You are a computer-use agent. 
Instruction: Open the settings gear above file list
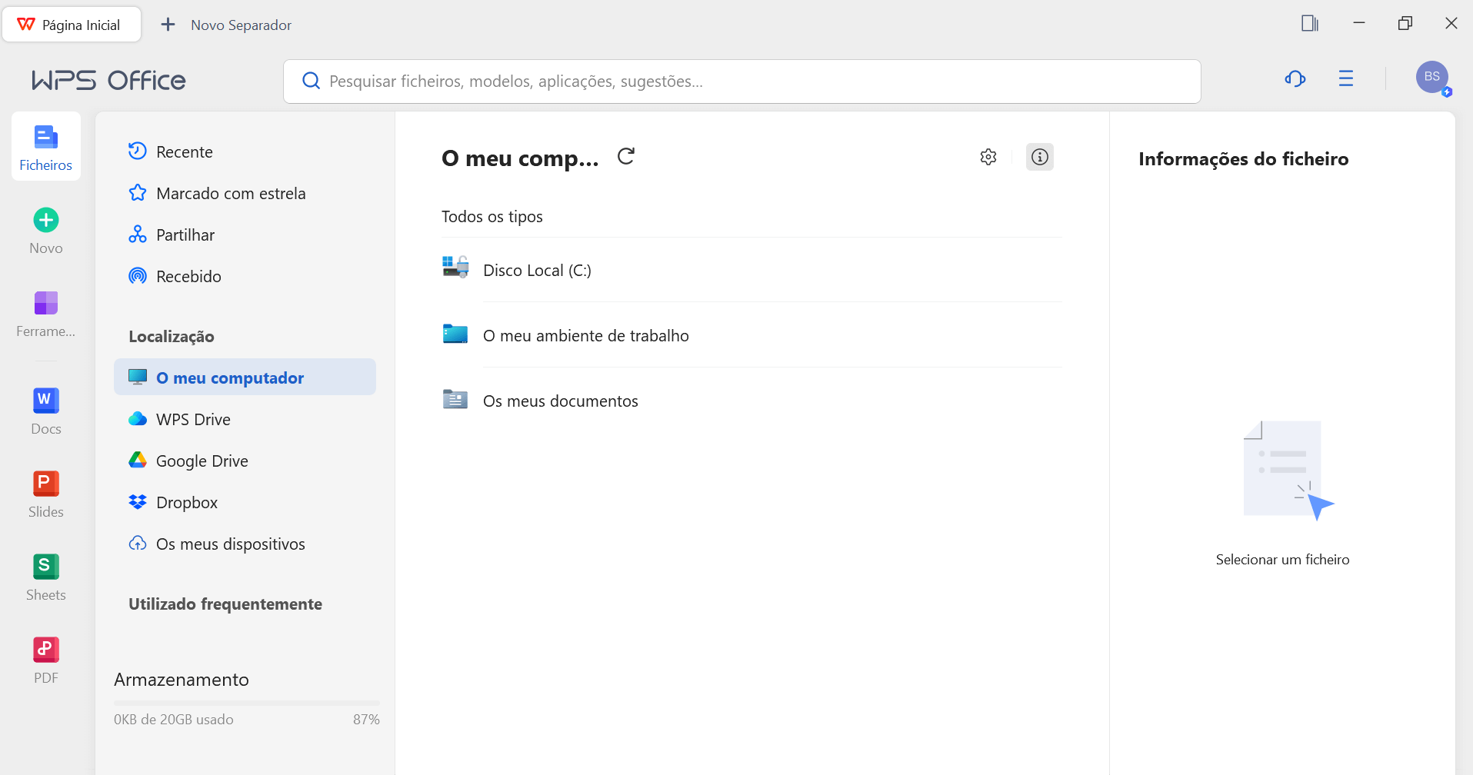click(x=988, y=157)
